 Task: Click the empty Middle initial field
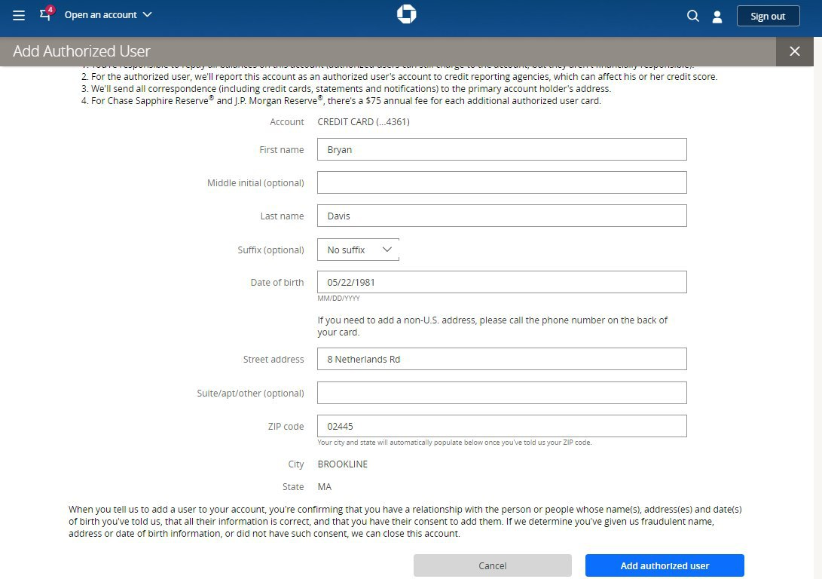(x=502, y=182)
